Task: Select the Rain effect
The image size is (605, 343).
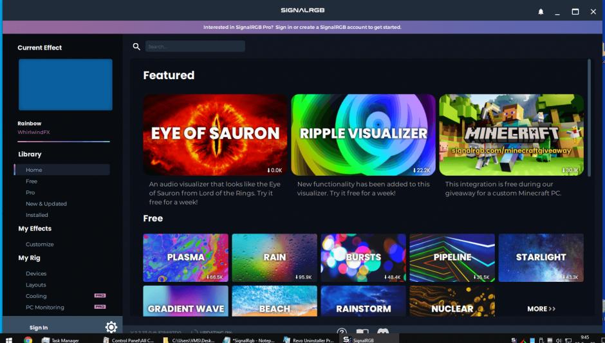Action: point(274,257)
